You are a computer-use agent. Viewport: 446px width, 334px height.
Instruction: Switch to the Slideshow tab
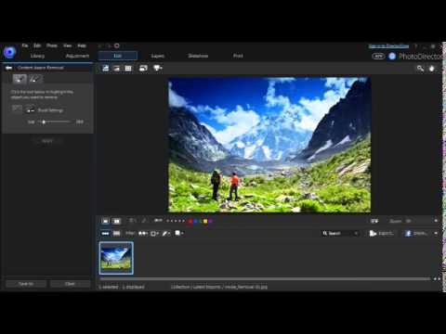pos(198,56)
